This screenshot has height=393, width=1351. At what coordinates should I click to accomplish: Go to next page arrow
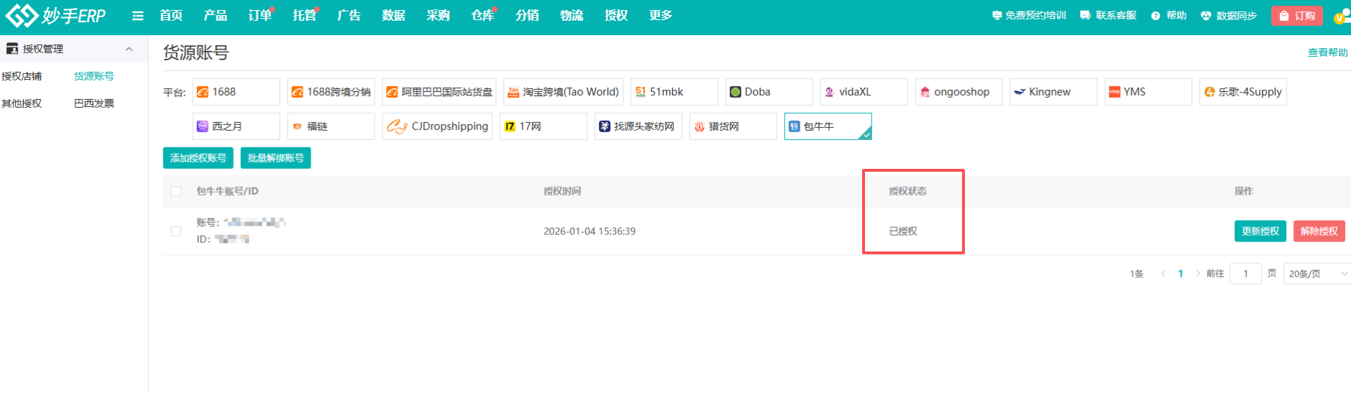1198,274
